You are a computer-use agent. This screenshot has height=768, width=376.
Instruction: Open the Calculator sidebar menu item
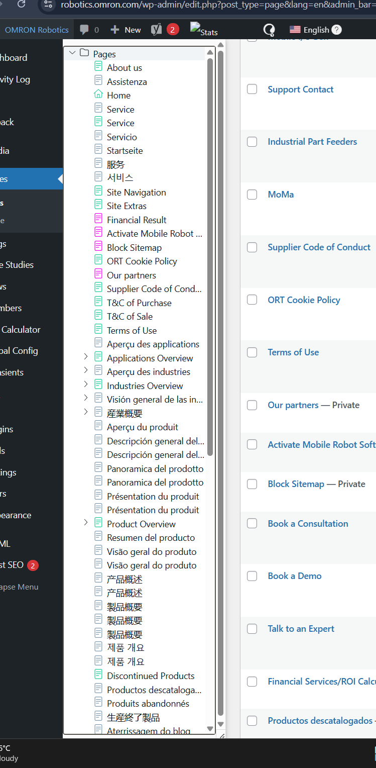coord(21,330)
